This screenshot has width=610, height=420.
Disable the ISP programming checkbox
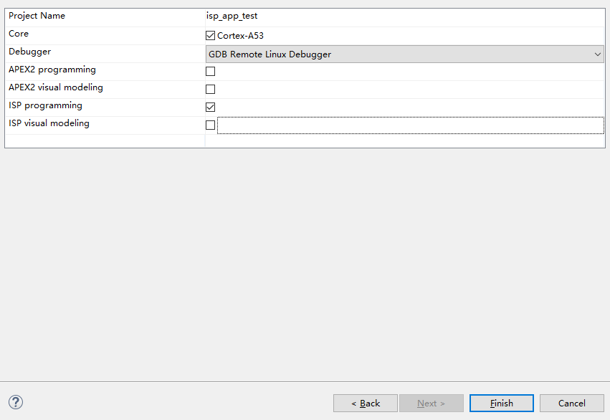tap(210, 108)
